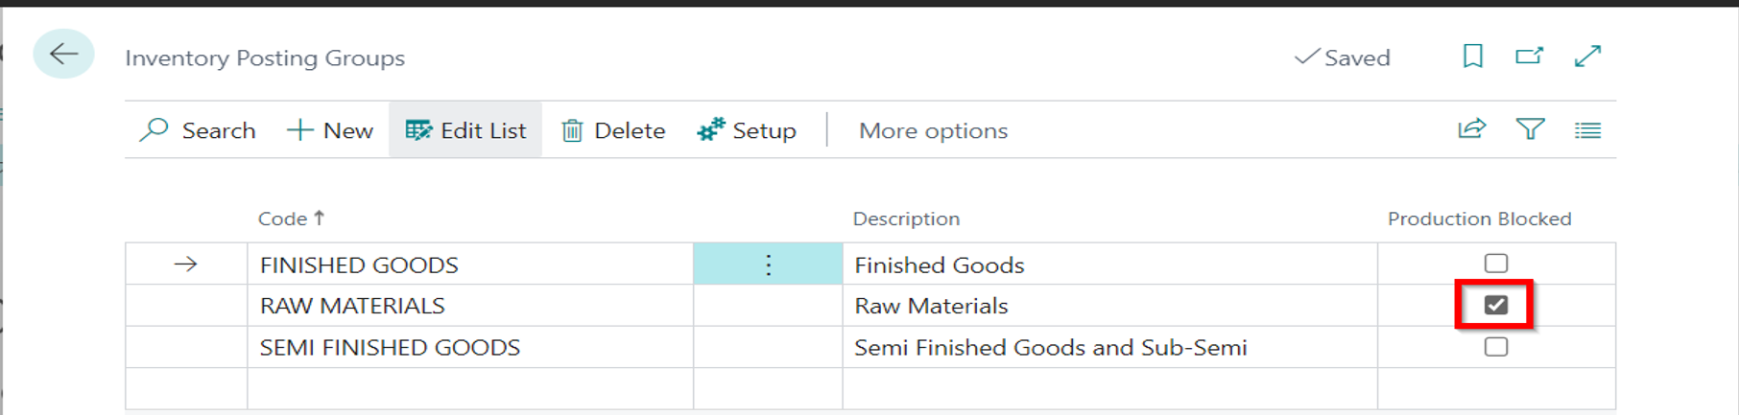Select the RAW MATERIALS code cell

pyautogui.click(x=352, y=306)
